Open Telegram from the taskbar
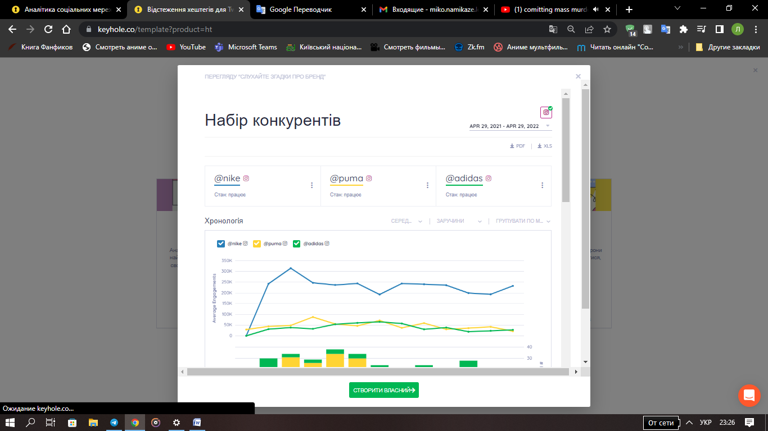768x431 pixels. click(114, 423)
